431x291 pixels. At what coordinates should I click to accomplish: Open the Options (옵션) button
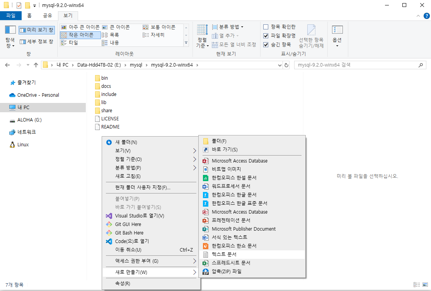337,36
